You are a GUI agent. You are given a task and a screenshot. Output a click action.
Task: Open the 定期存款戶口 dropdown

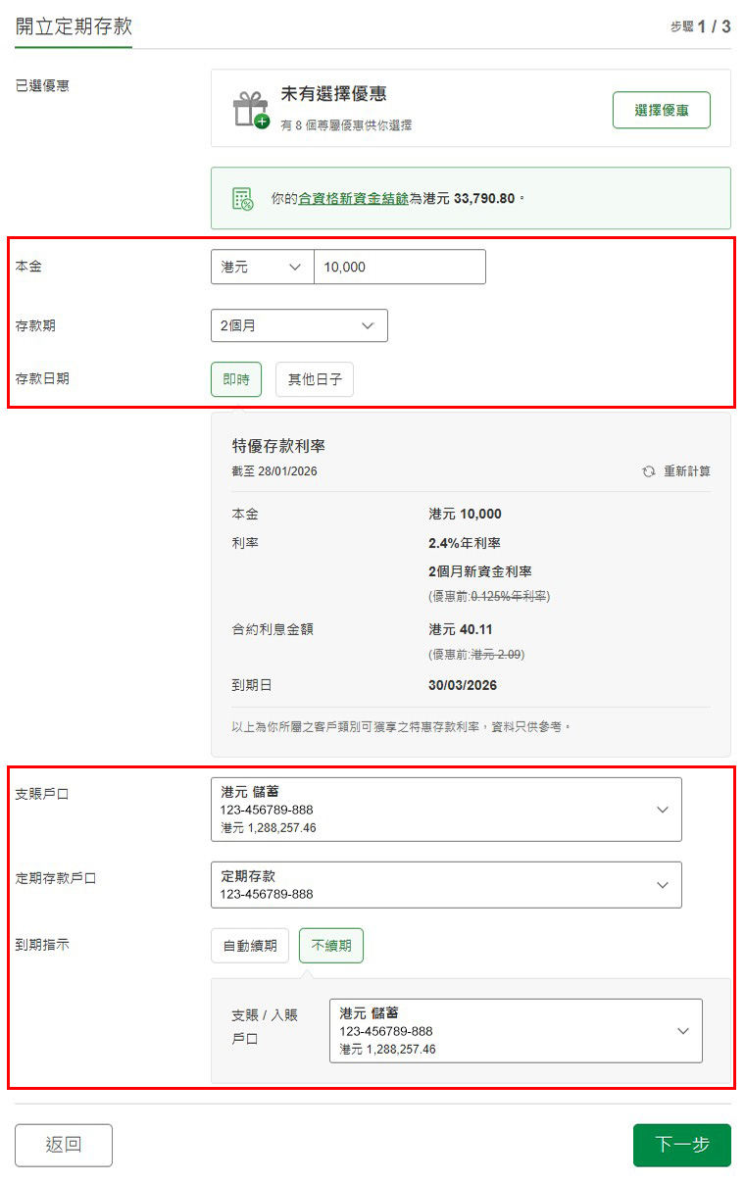pyautogui.click(x=446, y=884)
